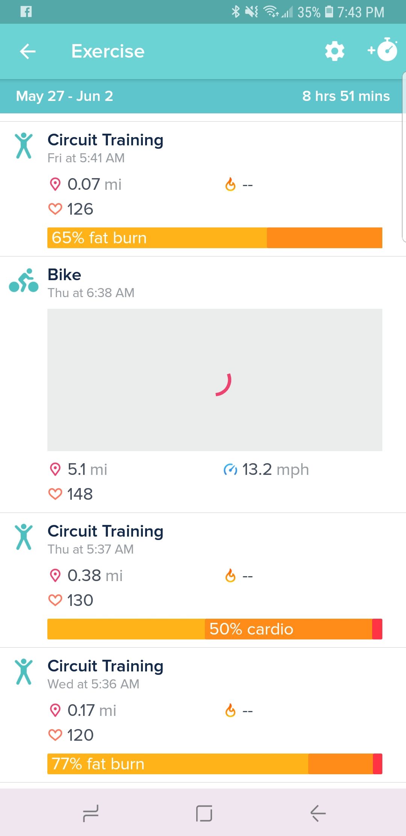Select the Circuit Training stickman icon

point(24,146)
